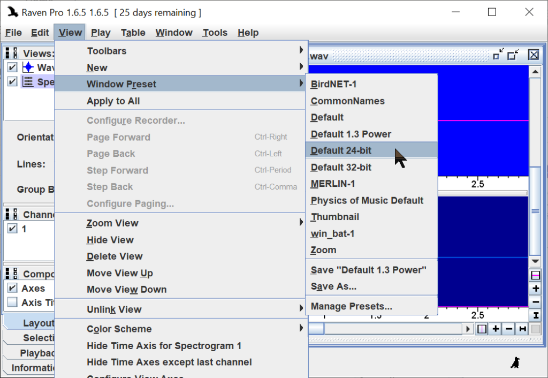
Task: Toggle the Waveform view checkbox
Action: point(12,67)
